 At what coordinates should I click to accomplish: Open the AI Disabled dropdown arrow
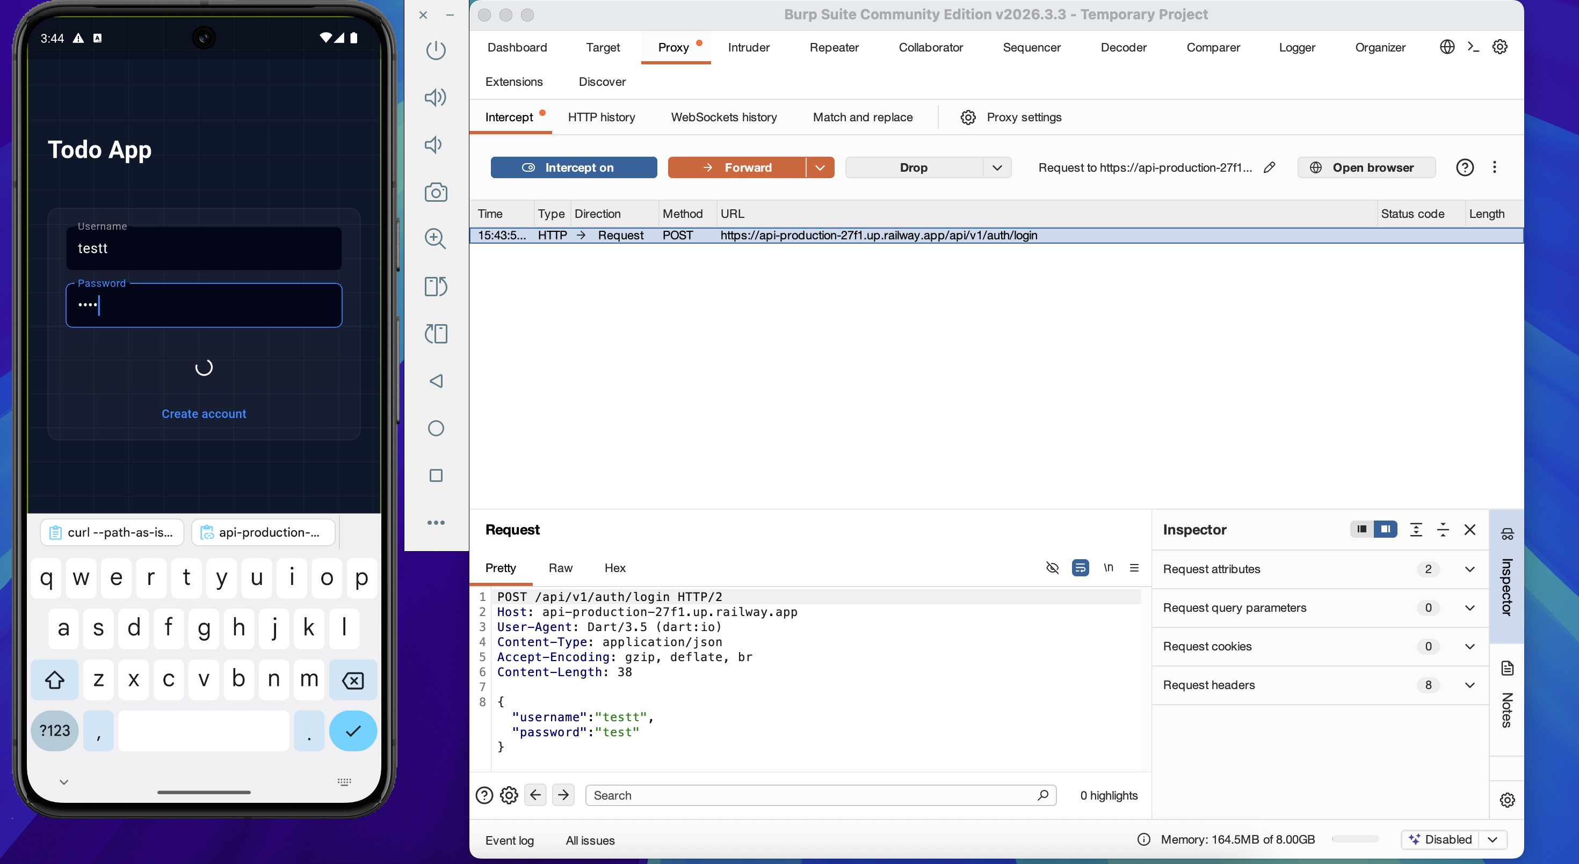[1493, 839]
